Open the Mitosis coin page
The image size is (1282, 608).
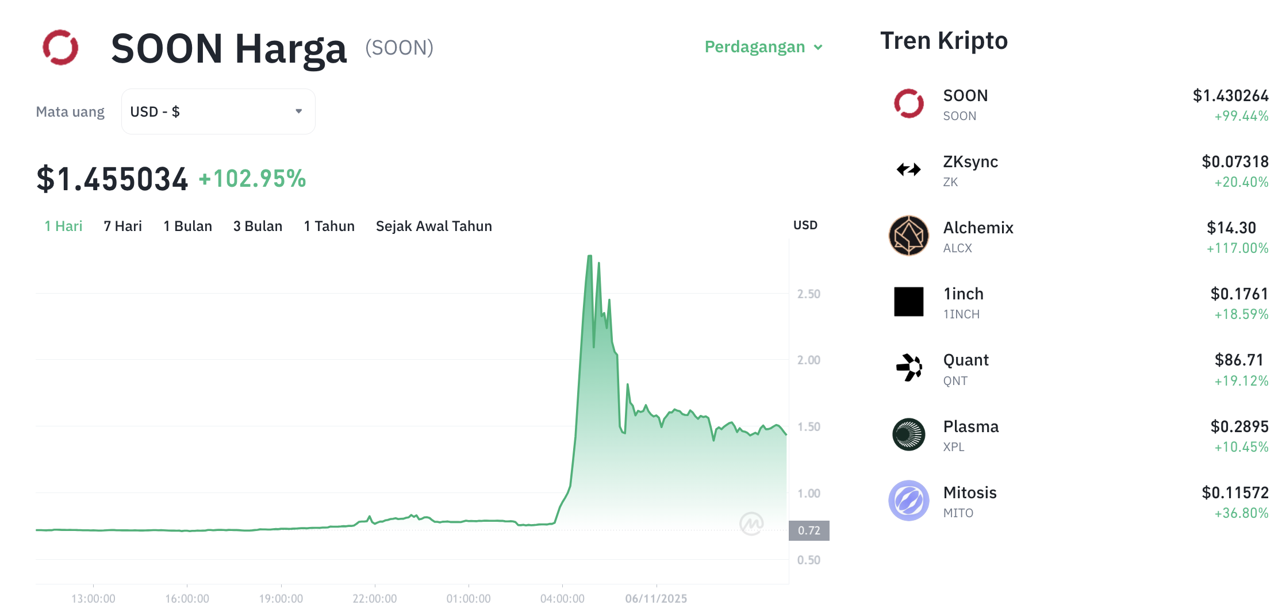[970, 492]
